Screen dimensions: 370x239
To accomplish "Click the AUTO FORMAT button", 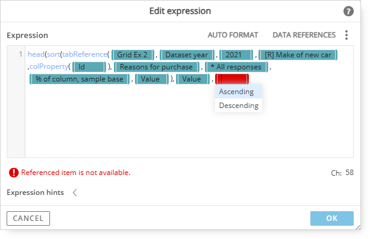I will click(233, 35).
